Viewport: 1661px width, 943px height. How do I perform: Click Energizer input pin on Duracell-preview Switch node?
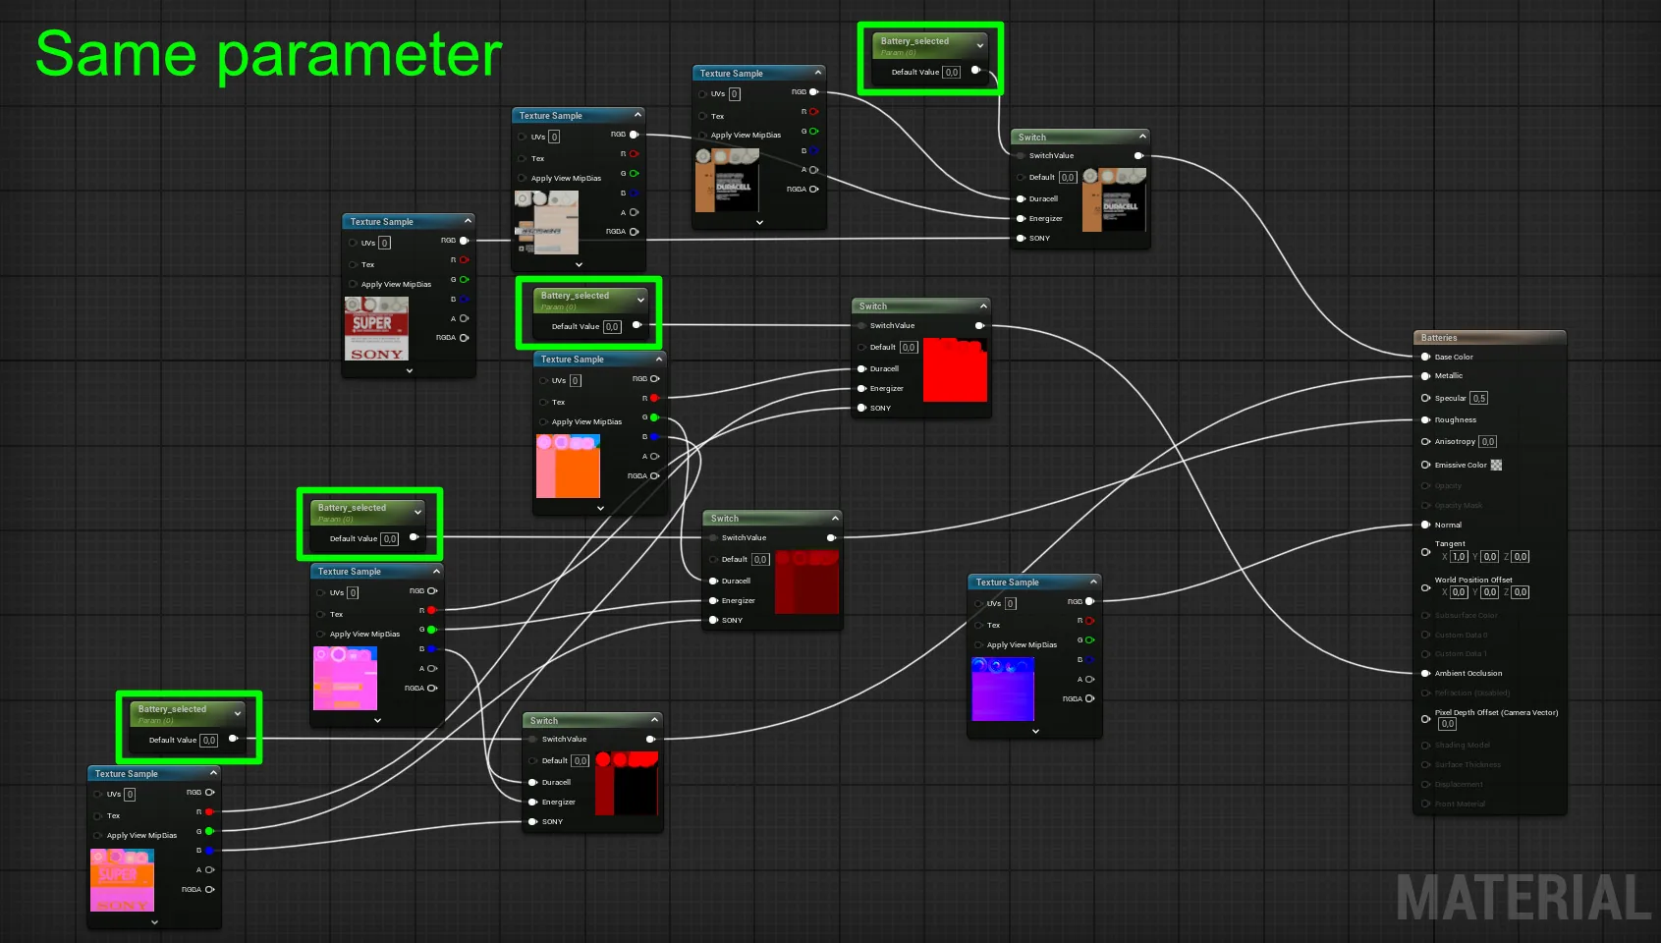1021,218
